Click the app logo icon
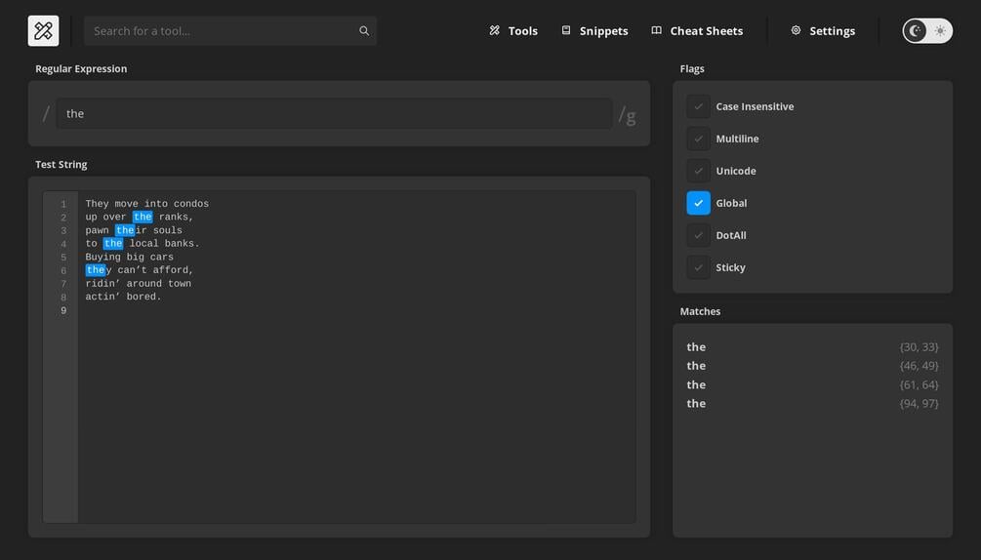 tap(43, 30)
